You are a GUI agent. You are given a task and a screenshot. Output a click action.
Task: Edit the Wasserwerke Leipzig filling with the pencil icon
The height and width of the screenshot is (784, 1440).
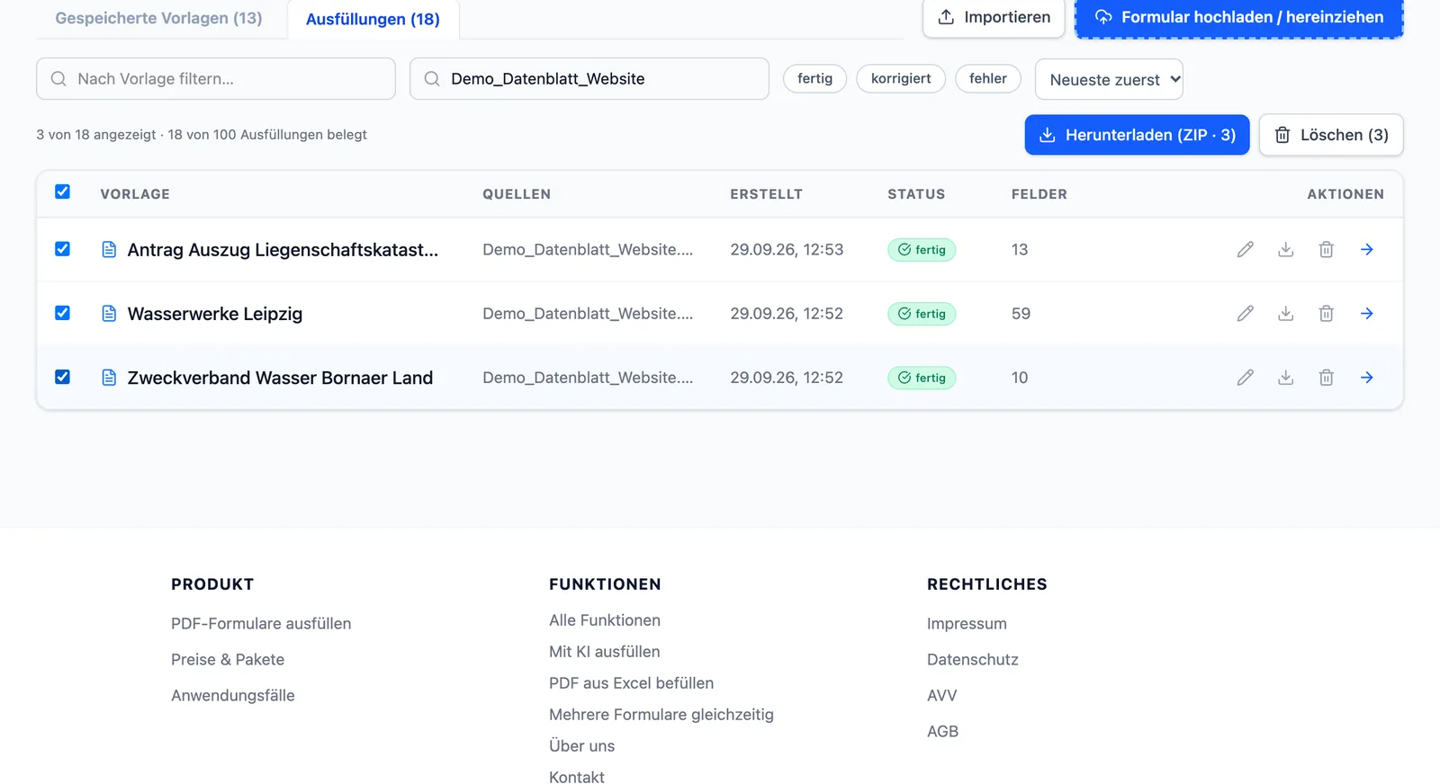click(1245, 314)
